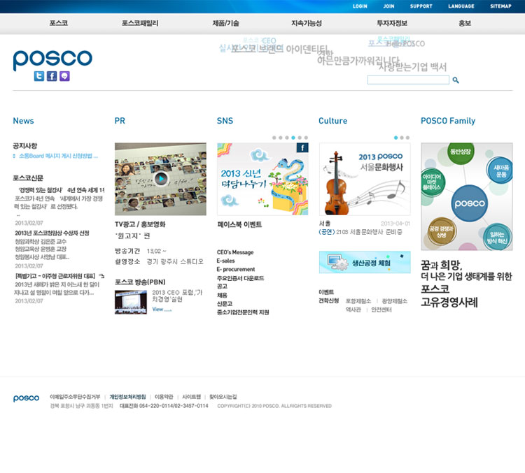Open the '경쟁력 있는 철강사' news headline

point(61,190)
